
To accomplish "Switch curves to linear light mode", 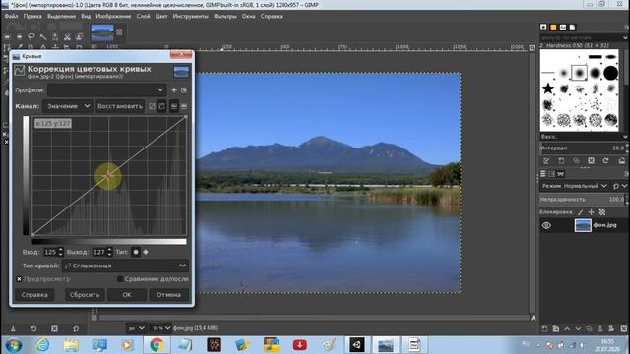I will 152,106.
